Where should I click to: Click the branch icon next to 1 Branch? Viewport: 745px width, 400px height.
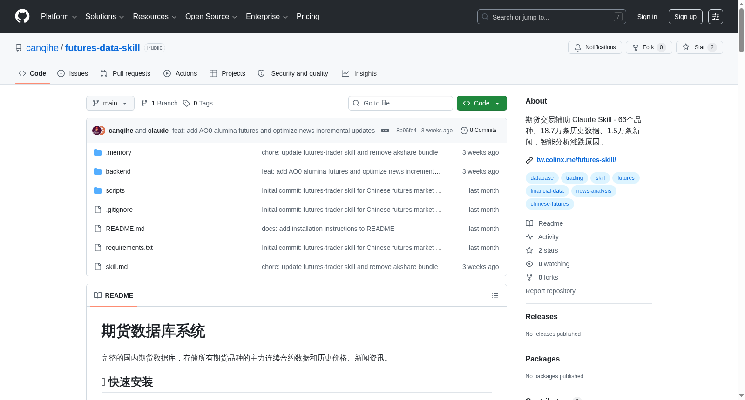click(x=144, y=103)
